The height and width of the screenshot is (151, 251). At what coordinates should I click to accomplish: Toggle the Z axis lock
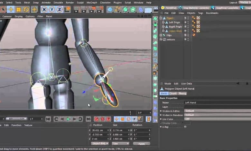[x=60, y=10]
